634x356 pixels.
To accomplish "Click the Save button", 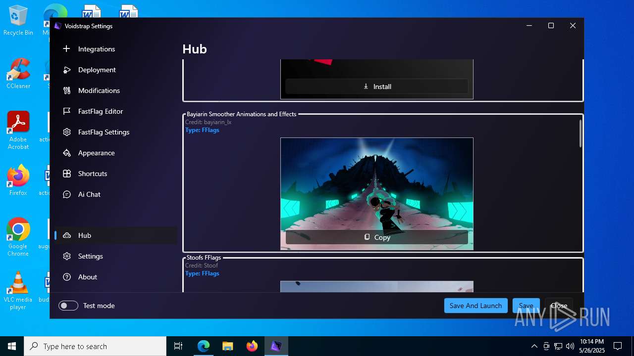I will click(526, 306).
